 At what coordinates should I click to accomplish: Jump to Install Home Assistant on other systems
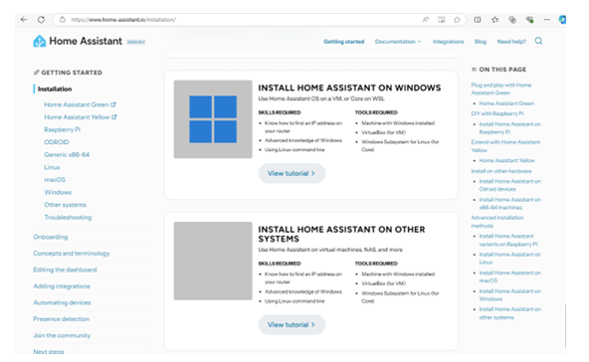(509, 313)
